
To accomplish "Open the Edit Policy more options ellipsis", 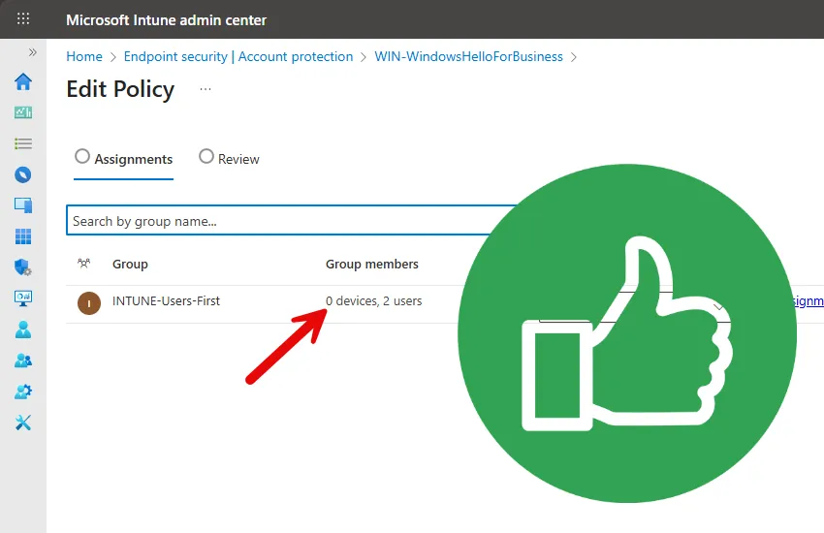I will point(206,89).
